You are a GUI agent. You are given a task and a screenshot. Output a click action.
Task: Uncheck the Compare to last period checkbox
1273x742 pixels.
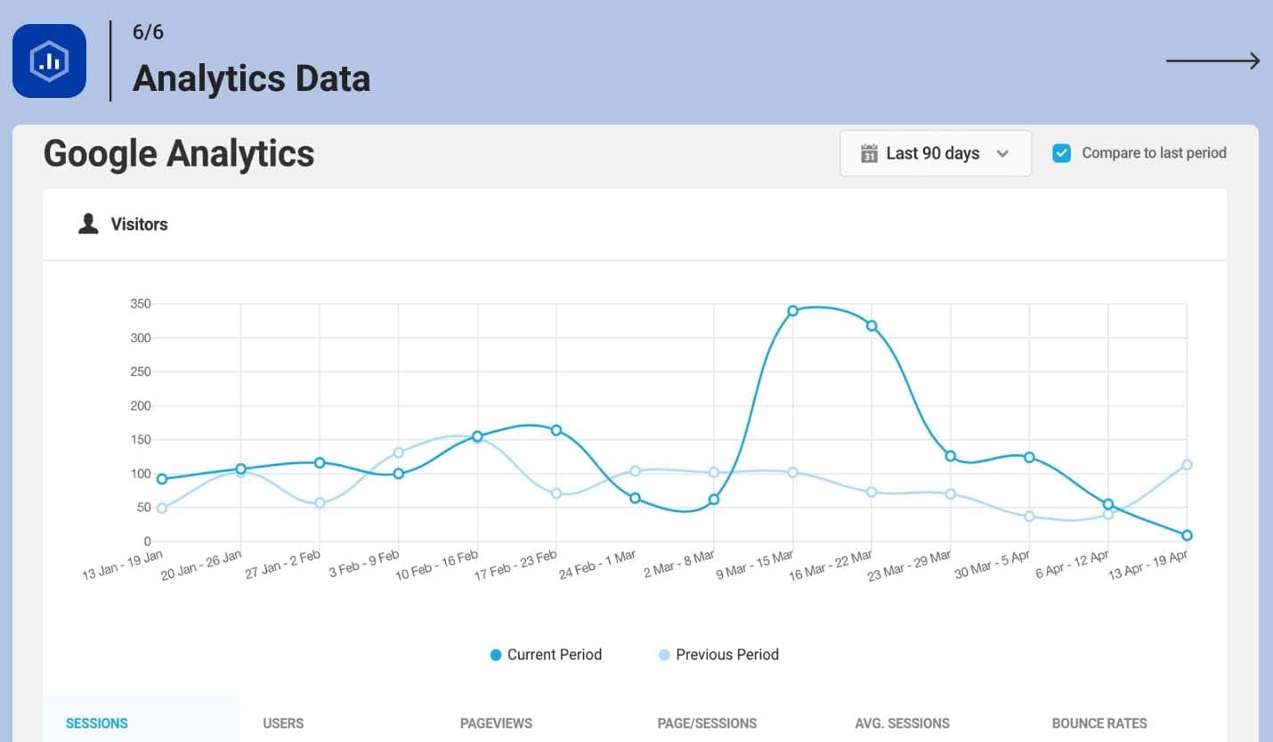1061,153
